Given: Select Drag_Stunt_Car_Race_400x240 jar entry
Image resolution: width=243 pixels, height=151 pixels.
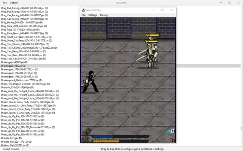Looking at the screenshot, I should pos(27,41).
